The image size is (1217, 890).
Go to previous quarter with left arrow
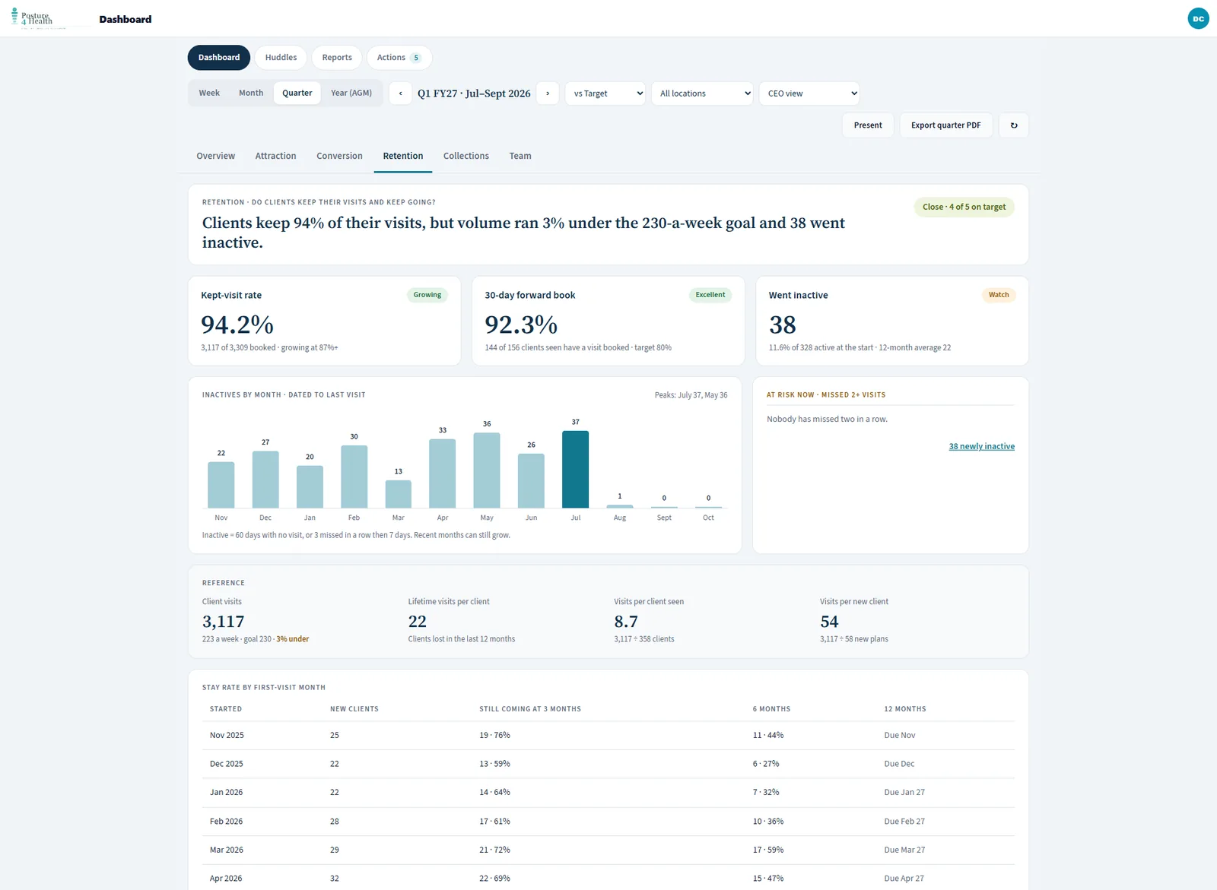pos(400,93)
